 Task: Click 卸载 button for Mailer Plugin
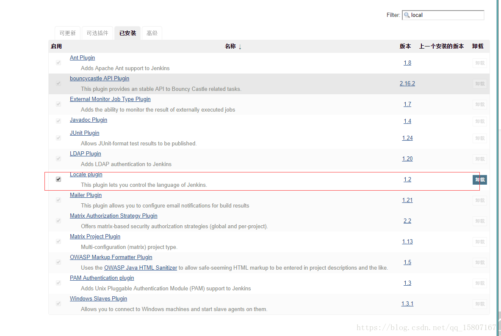(479, 200)
